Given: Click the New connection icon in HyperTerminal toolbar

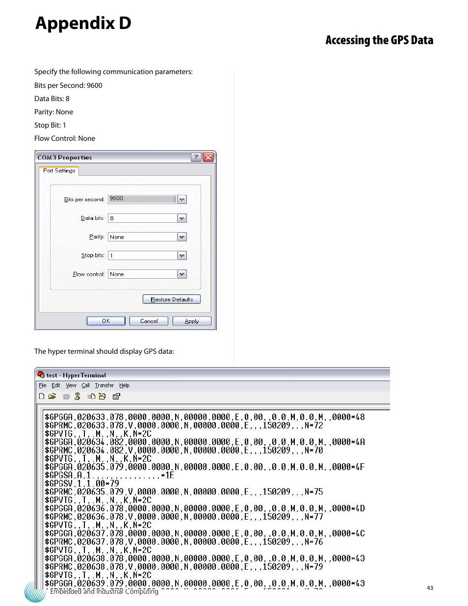Looking at the screenshot, I should coord(42,396).
